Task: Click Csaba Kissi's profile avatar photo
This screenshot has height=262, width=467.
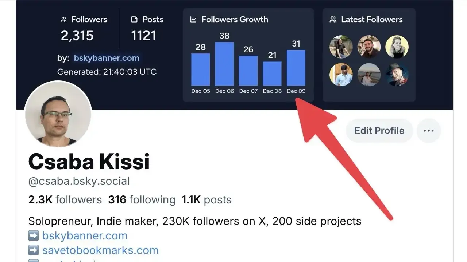Action: [58, 114]
